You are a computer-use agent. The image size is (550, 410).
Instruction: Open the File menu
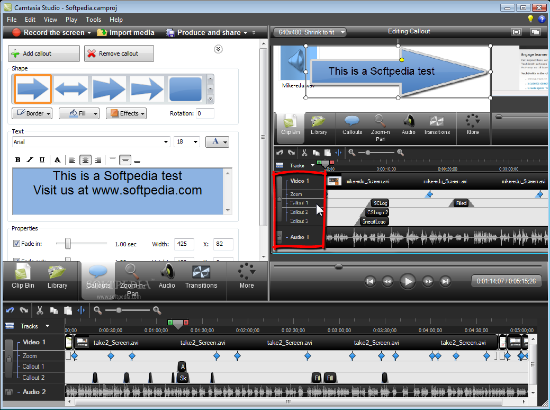[12, 20]
